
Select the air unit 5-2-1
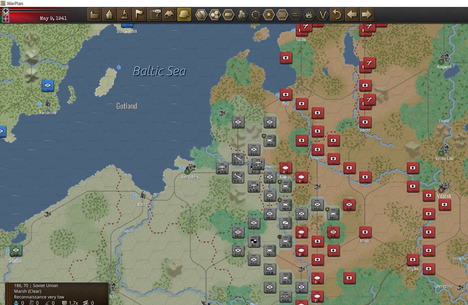(238, 177)
